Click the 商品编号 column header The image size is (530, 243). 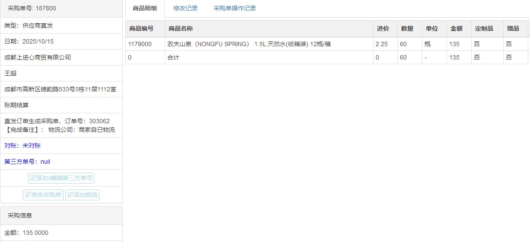(141, 28)
